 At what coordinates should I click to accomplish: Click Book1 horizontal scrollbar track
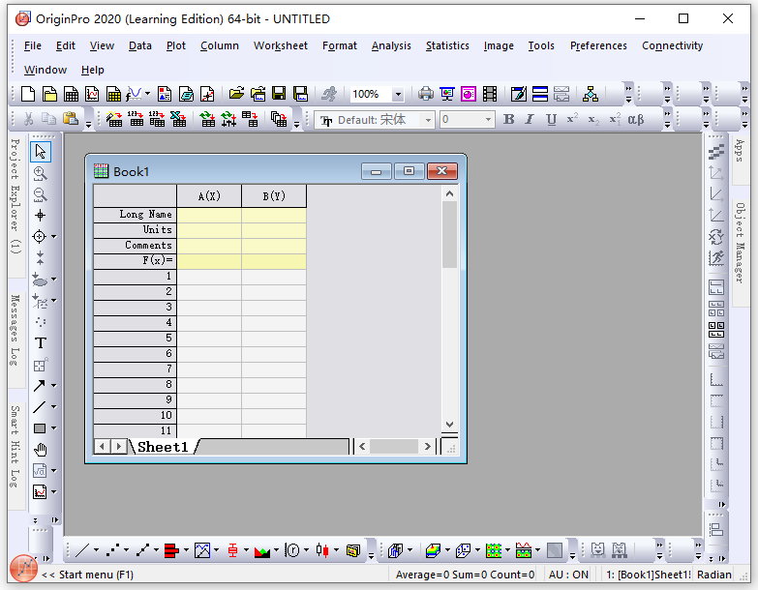pyautogui.click(x=394, y=447)
